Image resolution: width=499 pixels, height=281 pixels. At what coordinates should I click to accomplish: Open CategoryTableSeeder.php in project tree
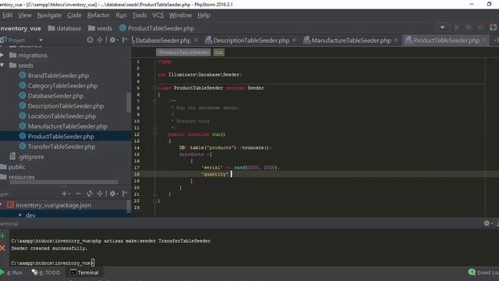(x=62, y=85)
